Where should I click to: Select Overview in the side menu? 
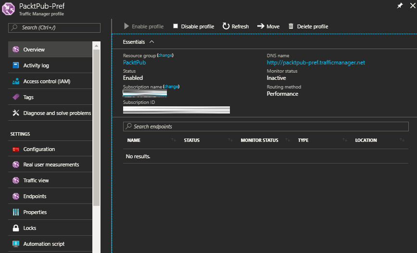coord(51,50)
